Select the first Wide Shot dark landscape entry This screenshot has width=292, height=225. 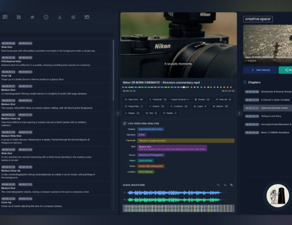point(56,47)
